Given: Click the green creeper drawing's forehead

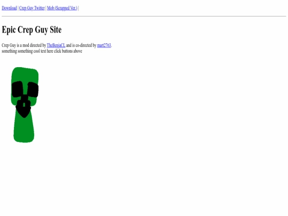Looking at the screenshot, I should [x=25, y=75].
